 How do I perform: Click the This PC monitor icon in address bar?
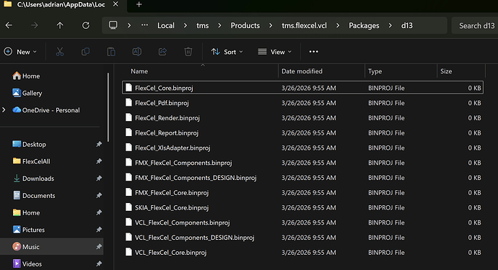pos(113,25)
